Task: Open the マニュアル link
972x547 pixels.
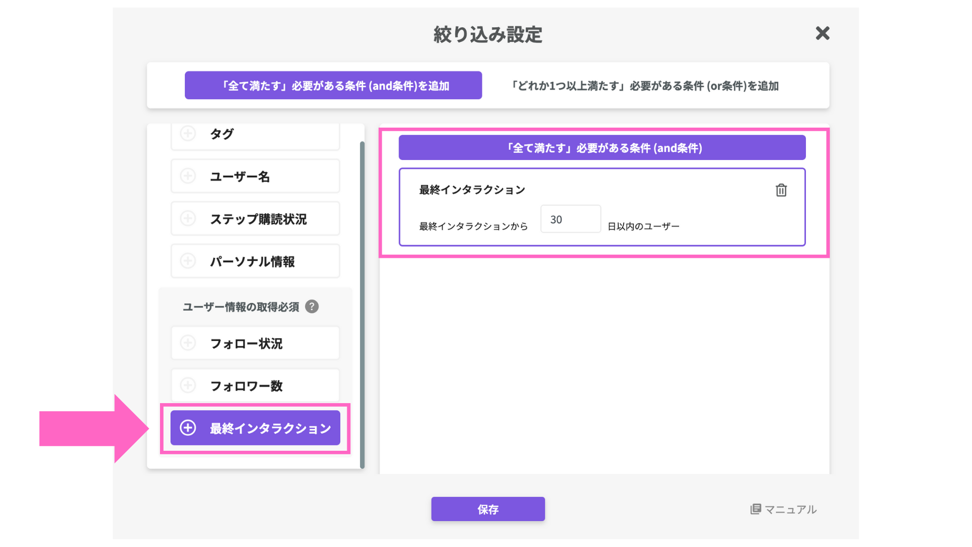Action: [x=790, y=509]
